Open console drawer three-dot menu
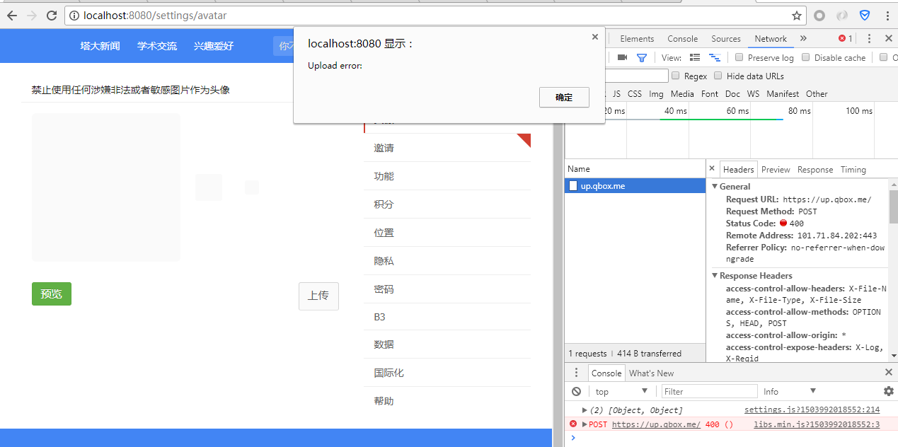 coord(576,373)
